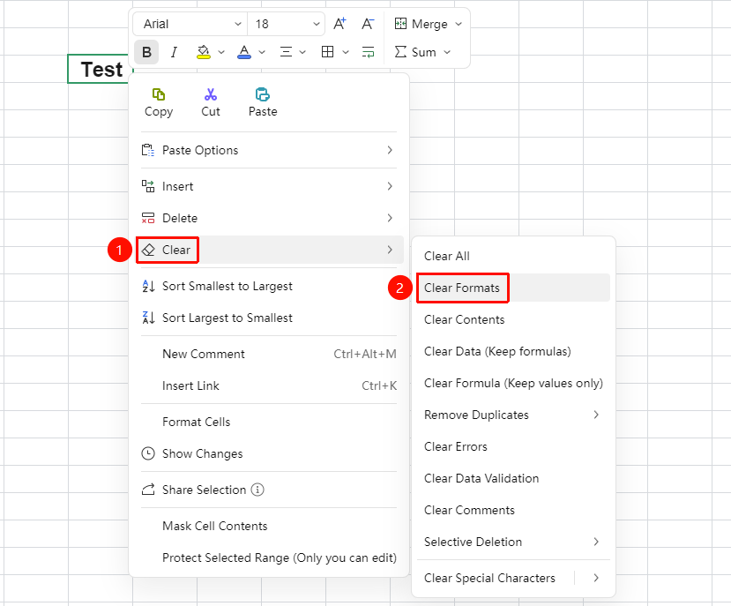Select New Comment menu item
The image size is (731, 606).
[x=269, y=354]
